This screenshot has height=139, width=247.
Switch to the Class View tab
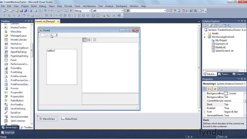click(239, 74)
